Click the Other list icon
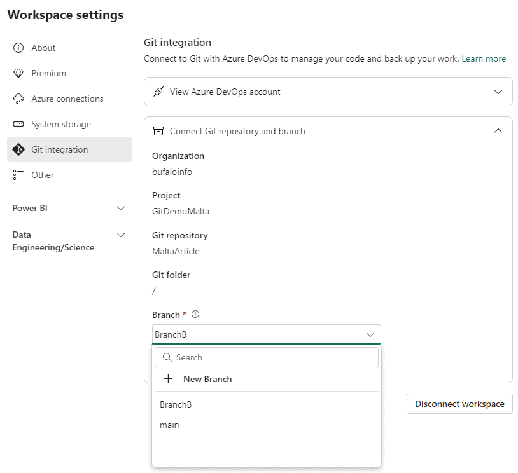 (x=18, y=175)
